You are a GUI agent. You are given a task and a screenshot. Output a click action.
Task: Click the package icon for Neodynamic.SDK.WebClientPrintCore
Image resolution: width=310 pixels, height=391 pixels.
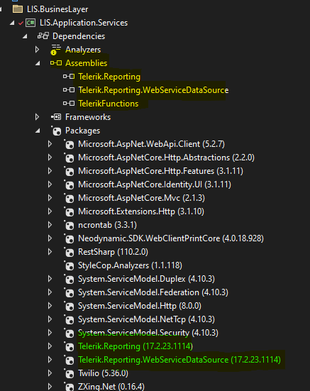(69, 238)
